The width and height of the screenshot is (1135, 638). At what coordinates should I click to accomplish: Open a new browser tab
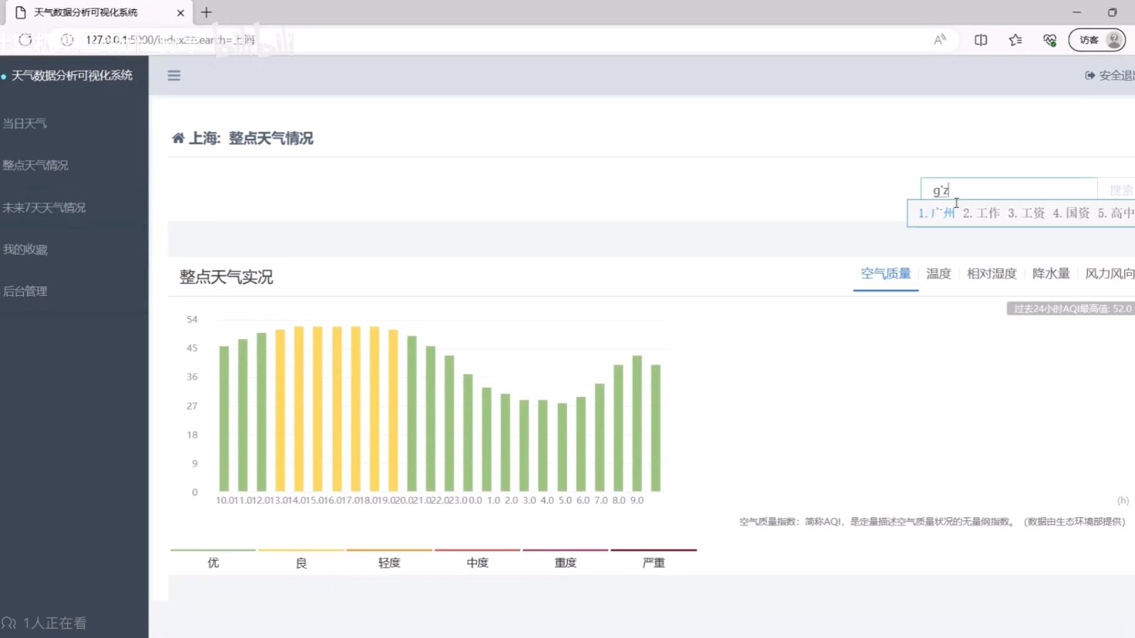pos(207,12)
